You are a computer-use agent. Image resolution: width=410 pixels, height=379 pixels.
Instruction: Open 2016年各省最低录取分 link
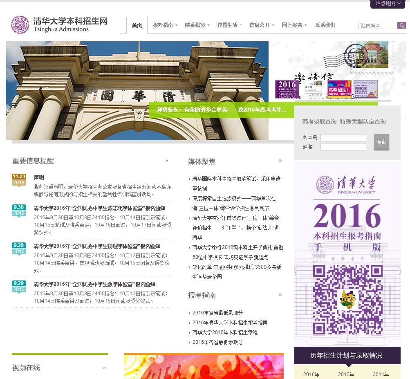click(217, 313)
